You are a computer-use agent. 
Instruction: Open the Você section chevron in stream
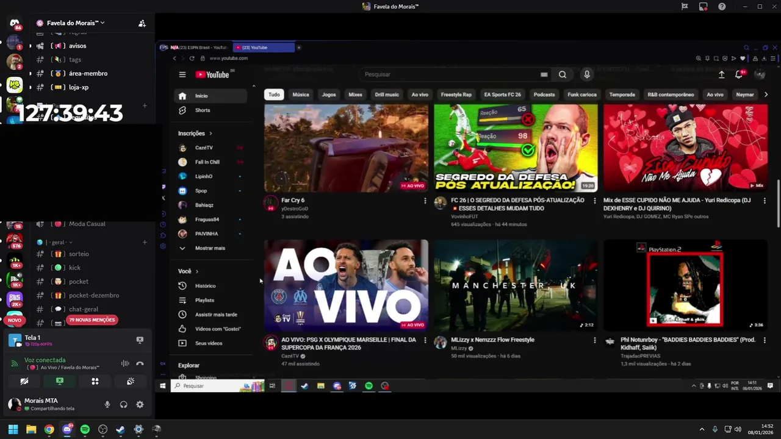point(196,271)
